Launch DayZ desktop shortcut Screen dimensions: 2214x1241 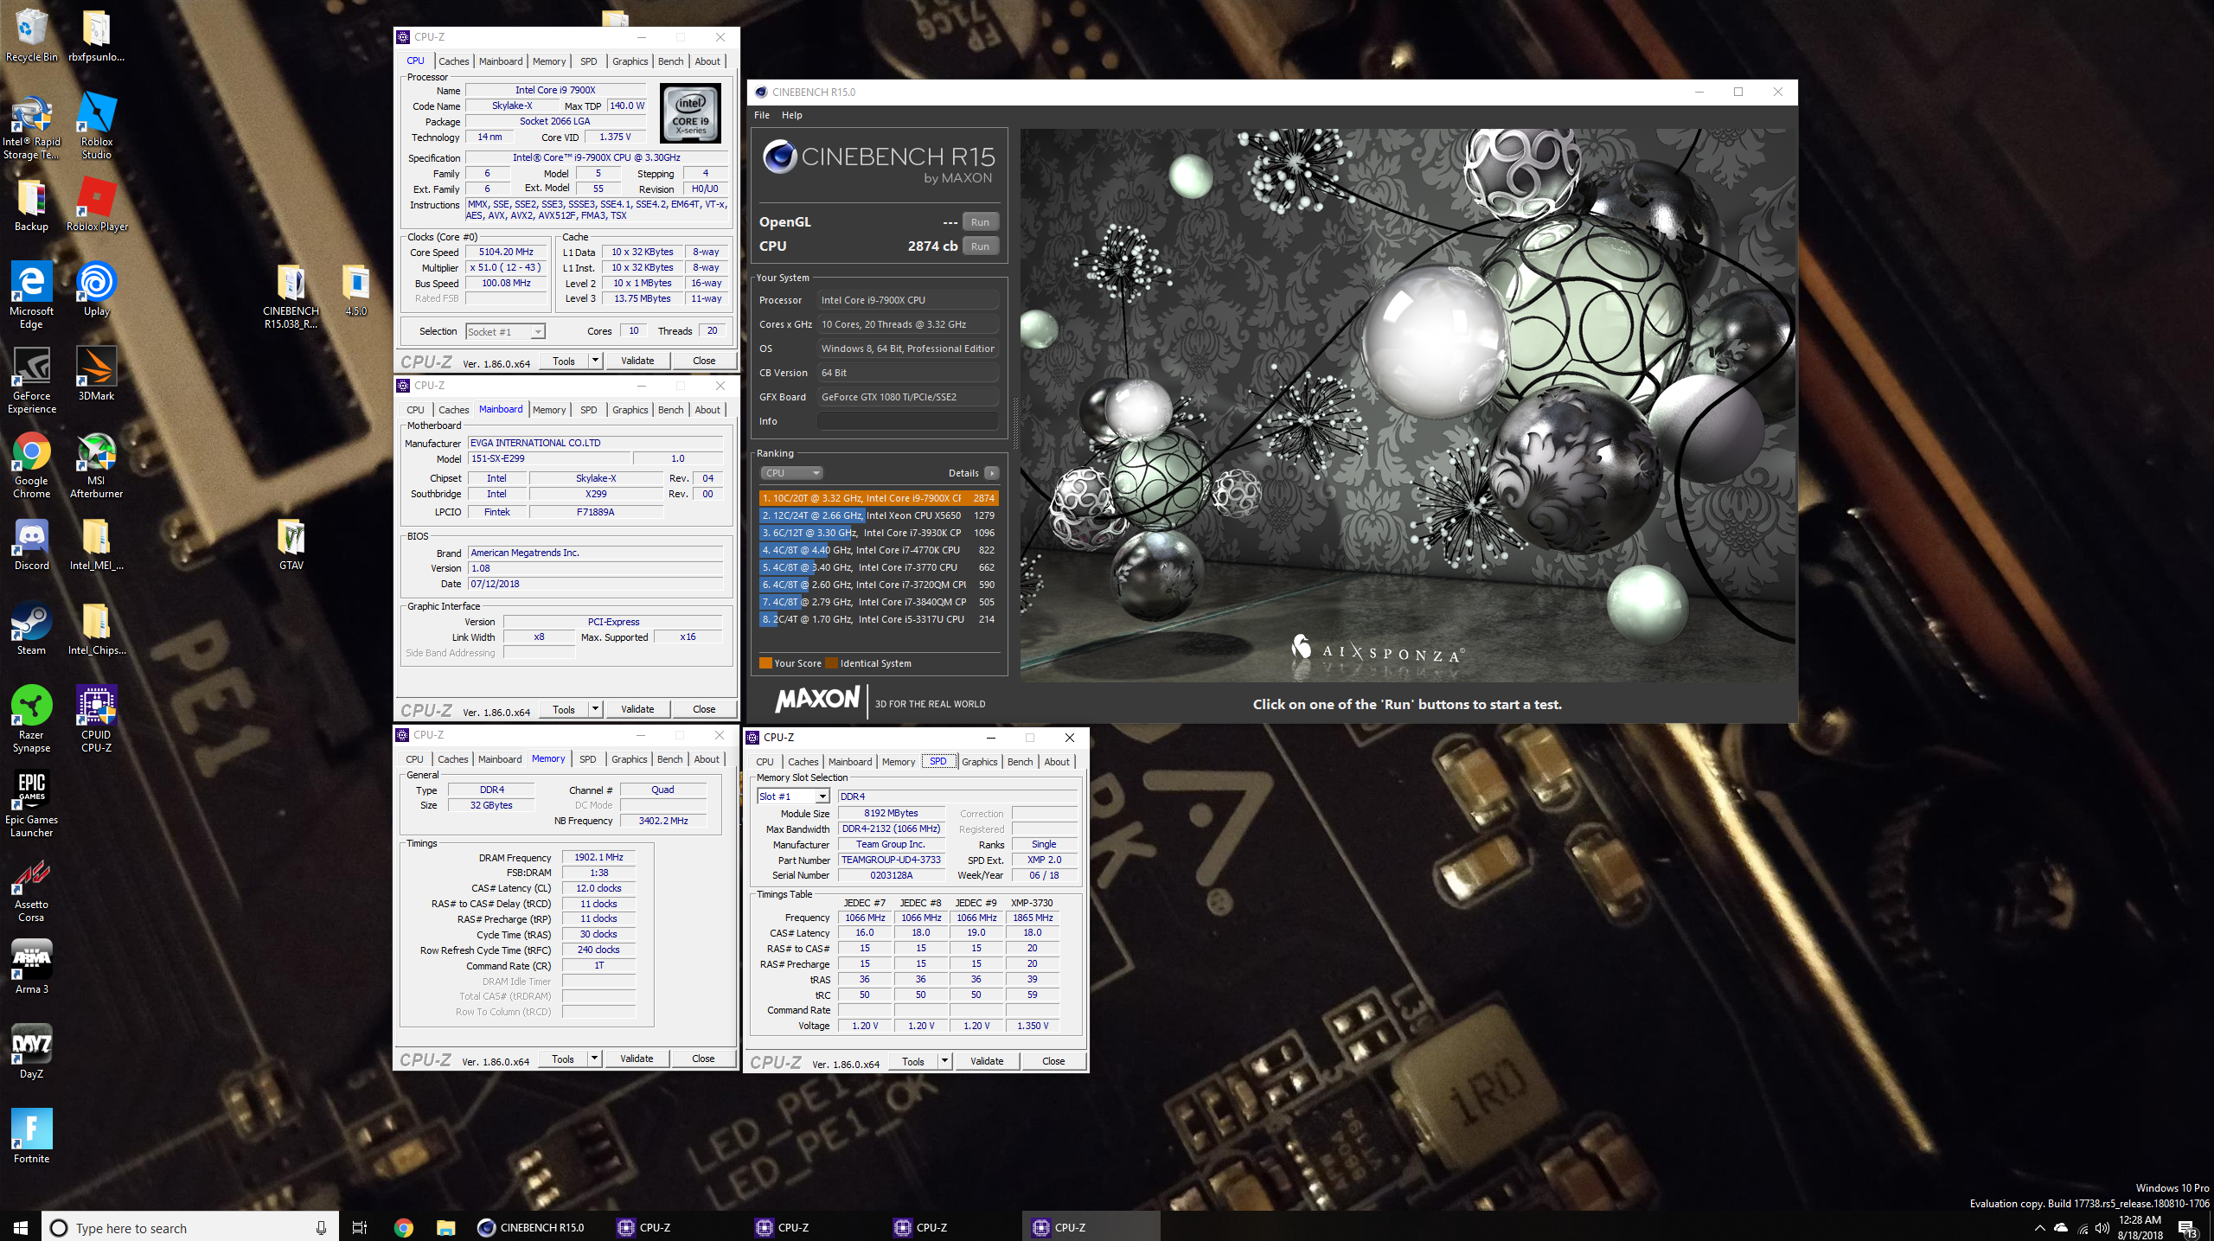click(31, 1052)
